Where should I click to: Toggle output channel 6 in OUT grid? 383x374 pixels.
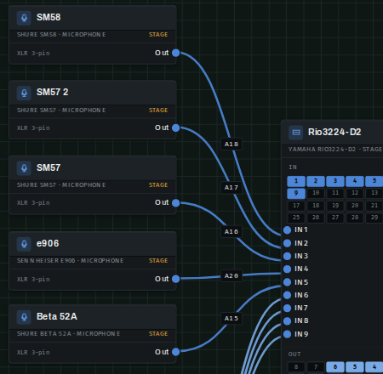335,367
